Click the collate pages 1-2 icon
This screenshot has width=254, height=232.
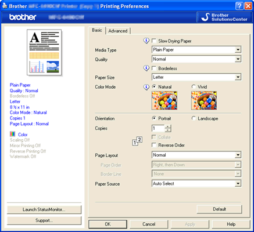137,141
